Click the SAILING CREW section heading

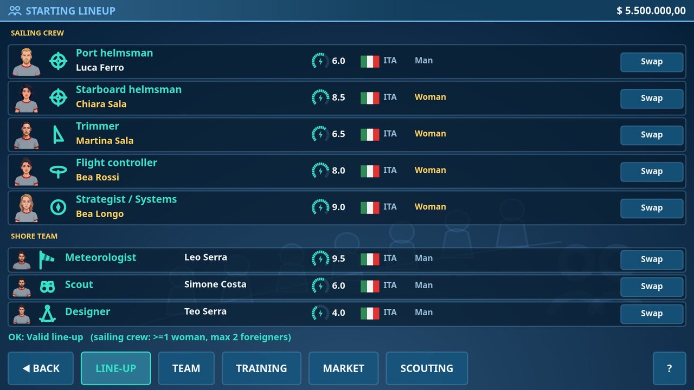tap(37, 33)
